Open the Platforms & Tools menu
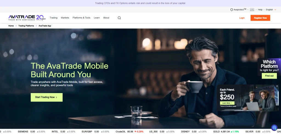Viewport: 281px width, 134px height. [81, 18]
